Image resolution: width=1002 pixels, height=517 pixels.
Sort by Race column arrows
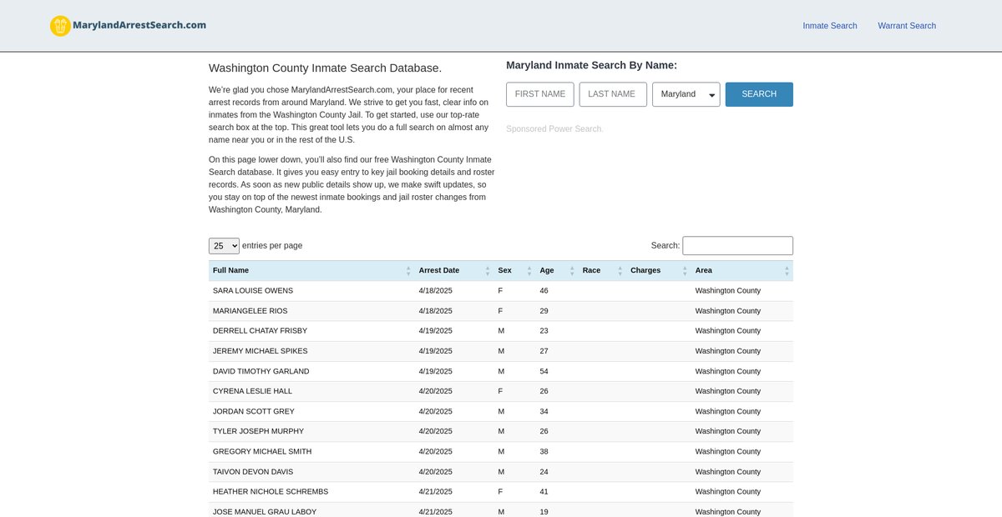pos(620,271)
